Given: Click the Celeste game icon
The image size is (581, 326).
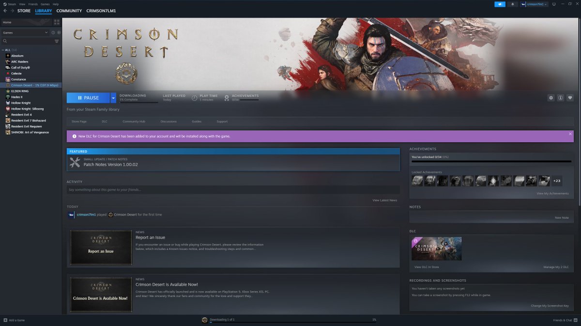Looking at the screenshot, I should (8, 73).
